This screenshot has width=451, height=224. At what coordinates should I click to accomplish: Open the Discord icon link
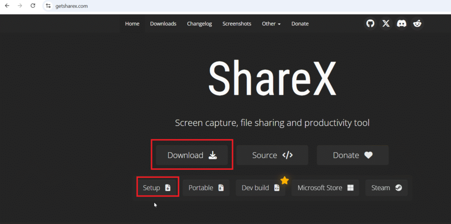pyautogui.click(x=401, y=24)
